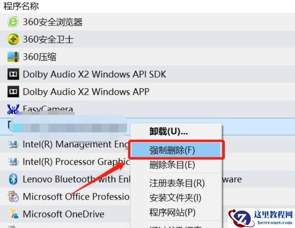This screenshot has height=228, width=295.
Task: Click the Lenovo Bluetooth icon
Action: click(13, 179)
